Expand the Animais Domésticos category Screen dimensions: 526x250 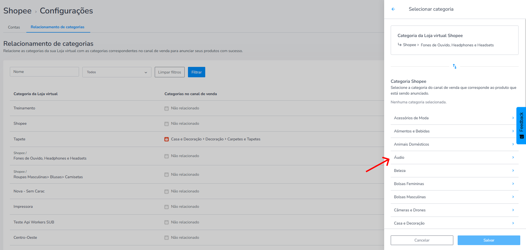454,144
